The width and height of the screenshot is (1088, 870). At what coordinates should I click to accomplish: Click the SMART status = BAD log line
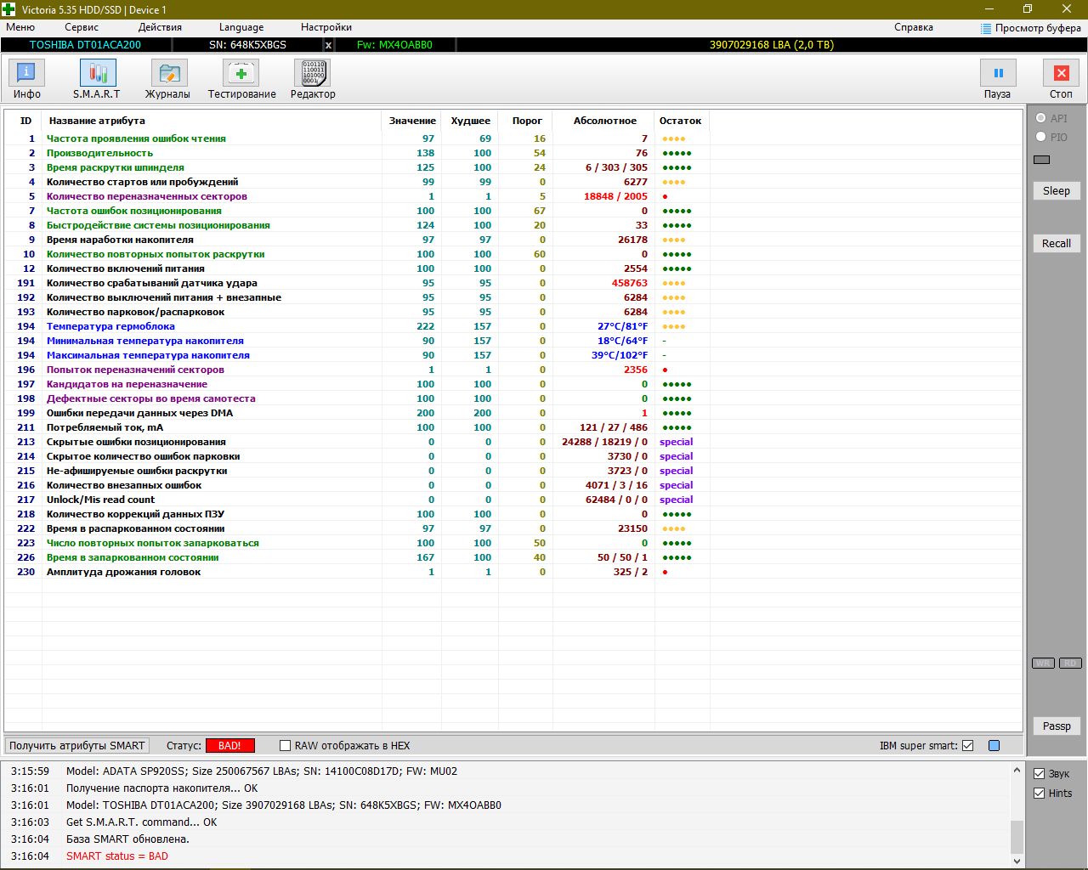tap(117, 856)
